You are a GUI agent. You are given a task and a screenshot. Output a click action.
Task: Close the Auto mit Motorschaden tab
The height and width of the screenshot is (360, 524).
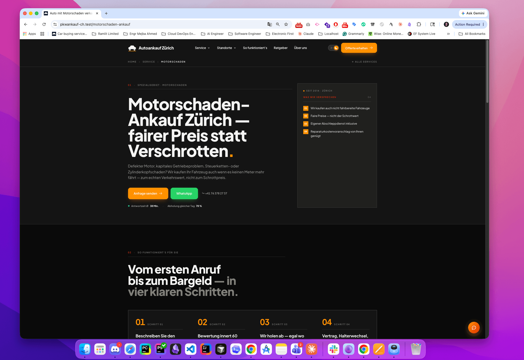[x=97, y=13]
